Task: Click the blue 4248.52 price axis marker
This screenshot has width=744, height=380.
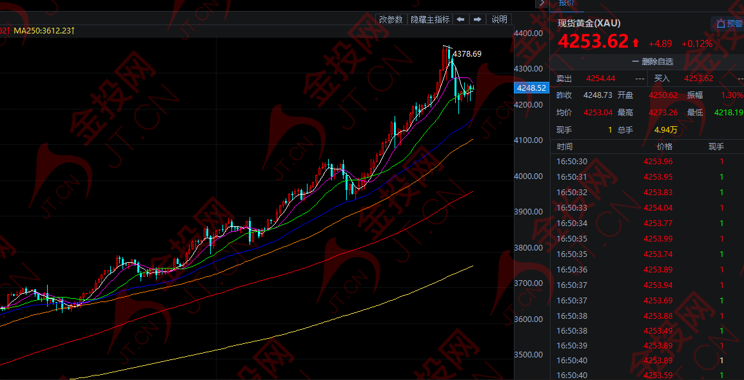Action: click(531, 88)
